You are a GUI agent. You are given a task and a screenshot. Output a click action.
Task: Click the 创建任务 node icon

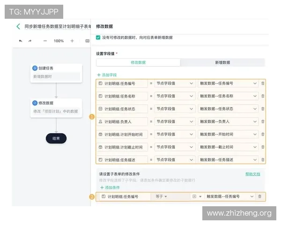pyautogui.click(x=35, y=68)
